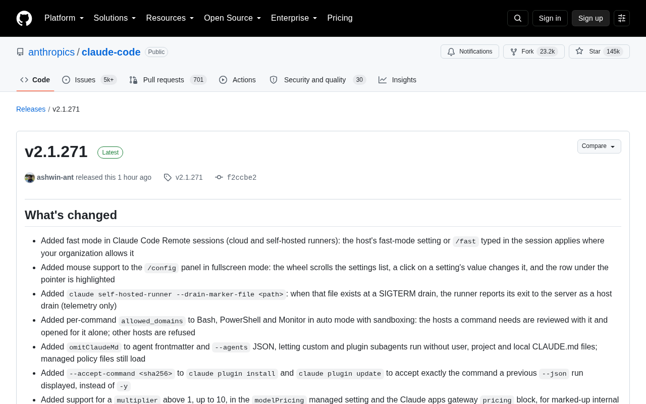Go back to the Releases list
Viewport: 646px width, 404px height.
point(31,109)
